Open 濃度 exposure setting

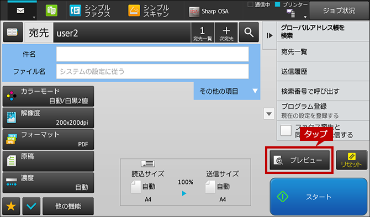click(49, 183)
